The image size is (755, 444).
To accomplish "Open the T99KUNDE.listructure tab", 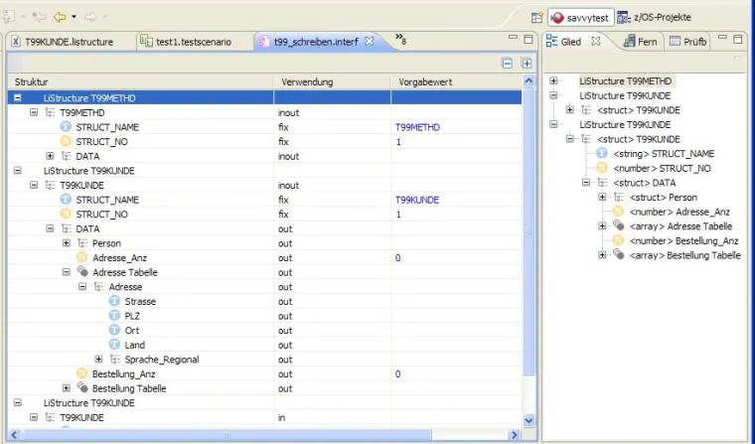I will [x=67, y=41].
